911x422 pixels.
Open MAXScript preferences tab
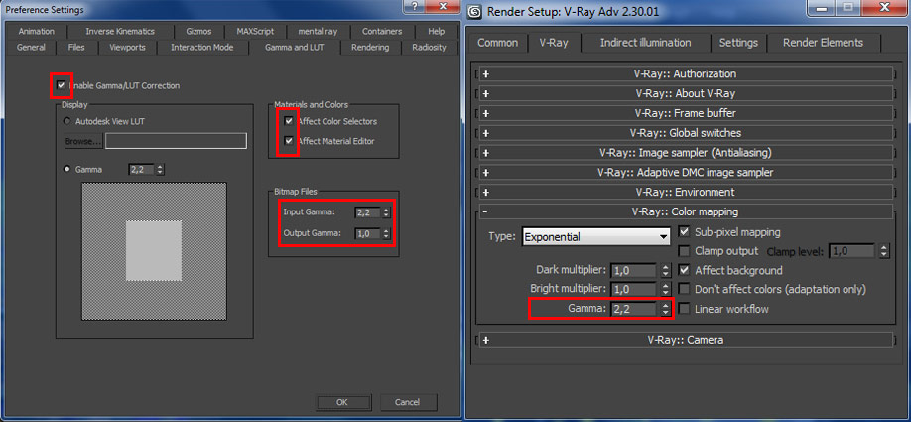(x=255, y=32)
